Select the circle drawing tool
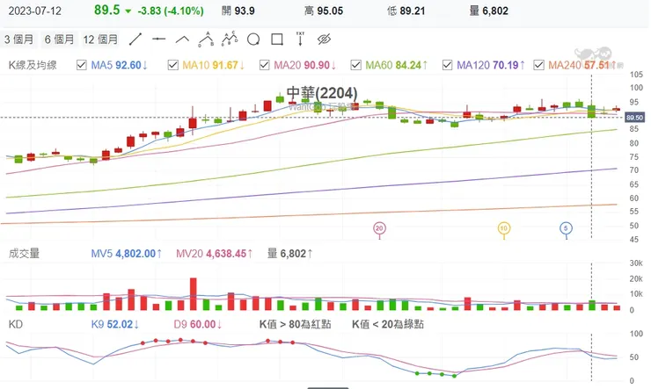Viewport: 651px width, 389px height. (253, 40)
